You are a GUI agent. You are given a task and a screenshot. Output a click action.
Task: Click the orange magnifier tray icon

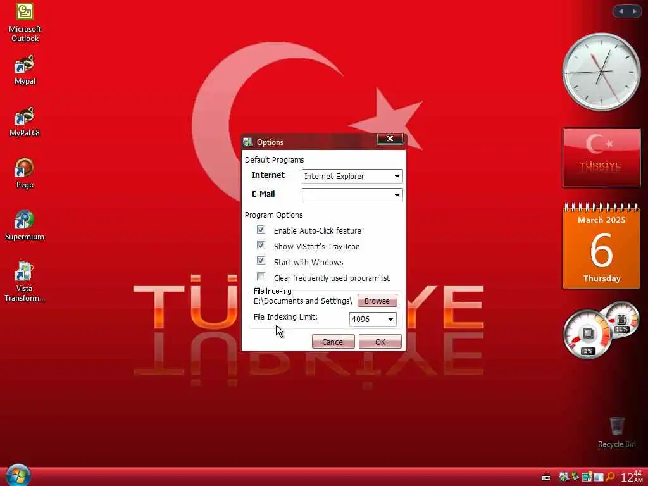[610, 477]
